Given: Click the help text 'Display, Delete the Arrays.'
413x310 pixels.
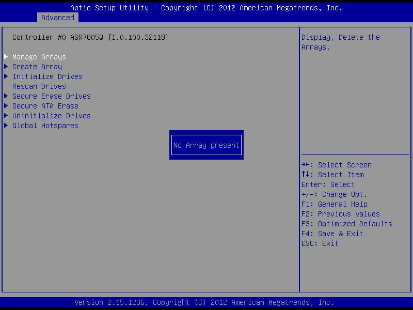Looking at the screenshot, I should (x=341, y=42).
